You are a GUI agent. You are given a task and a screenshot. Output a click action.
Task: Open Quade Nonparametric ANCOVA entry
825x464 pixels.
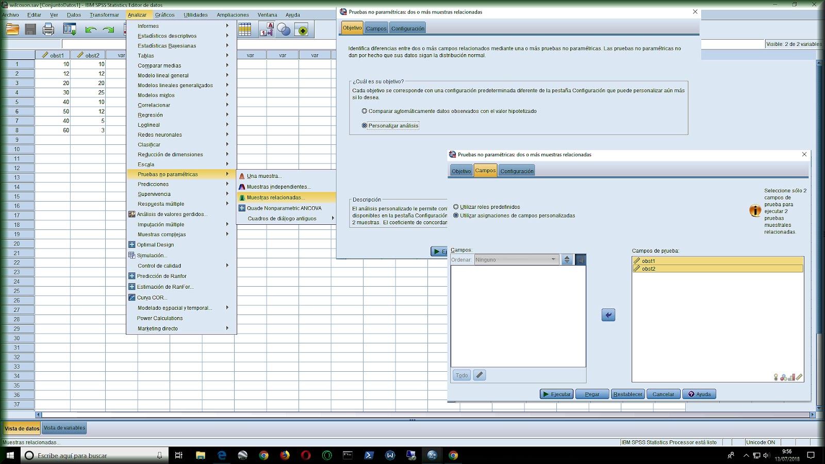(286, 208)
